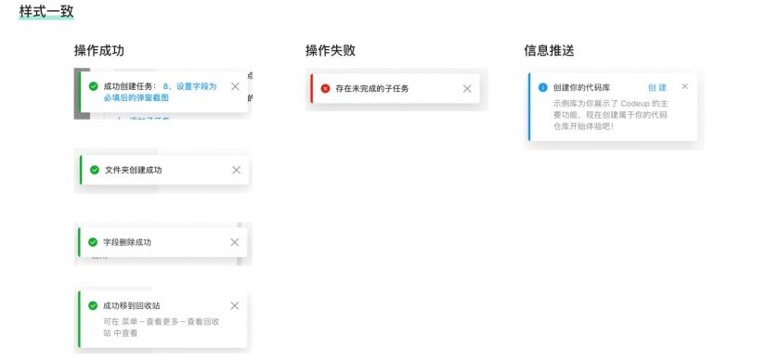Dismiss the 文件夹创建成功 notification
The width and height of the screenshot is (780, 361).
[236, 170]
